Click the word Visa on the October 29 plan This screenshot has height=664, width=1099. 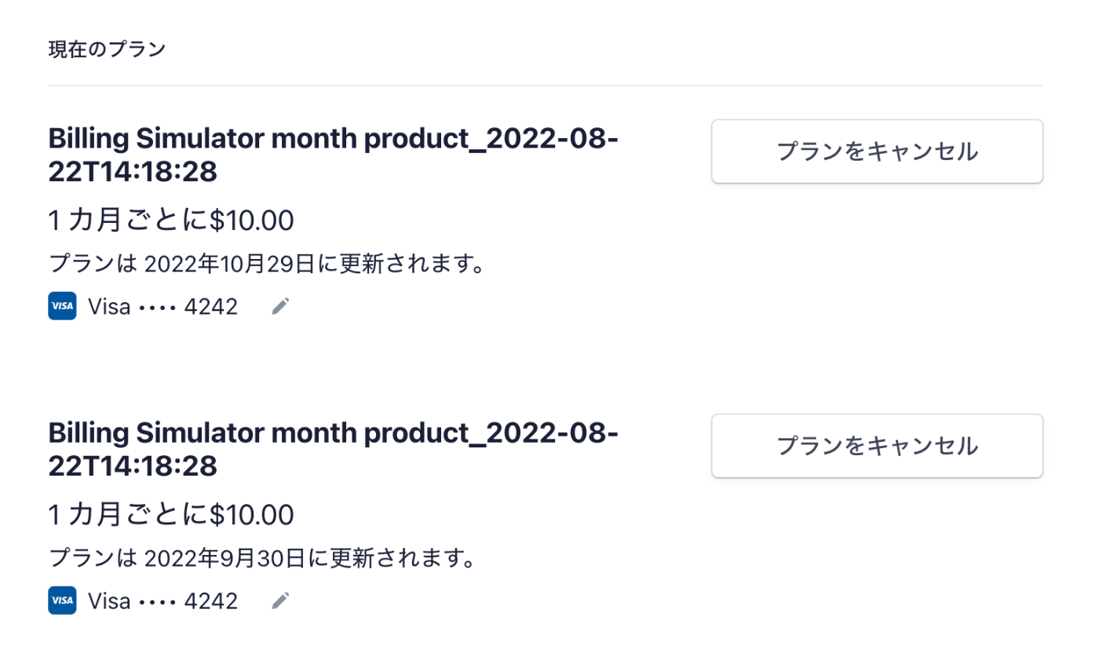109,307
